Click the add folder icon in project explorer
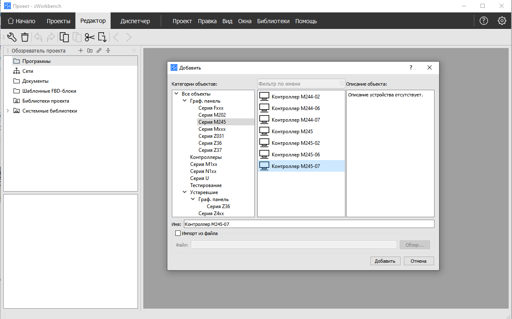The width and height of the screenshot is (512, 319). [90, 51]
